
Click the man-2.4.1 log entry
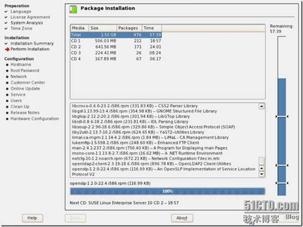tap(149, 148)
